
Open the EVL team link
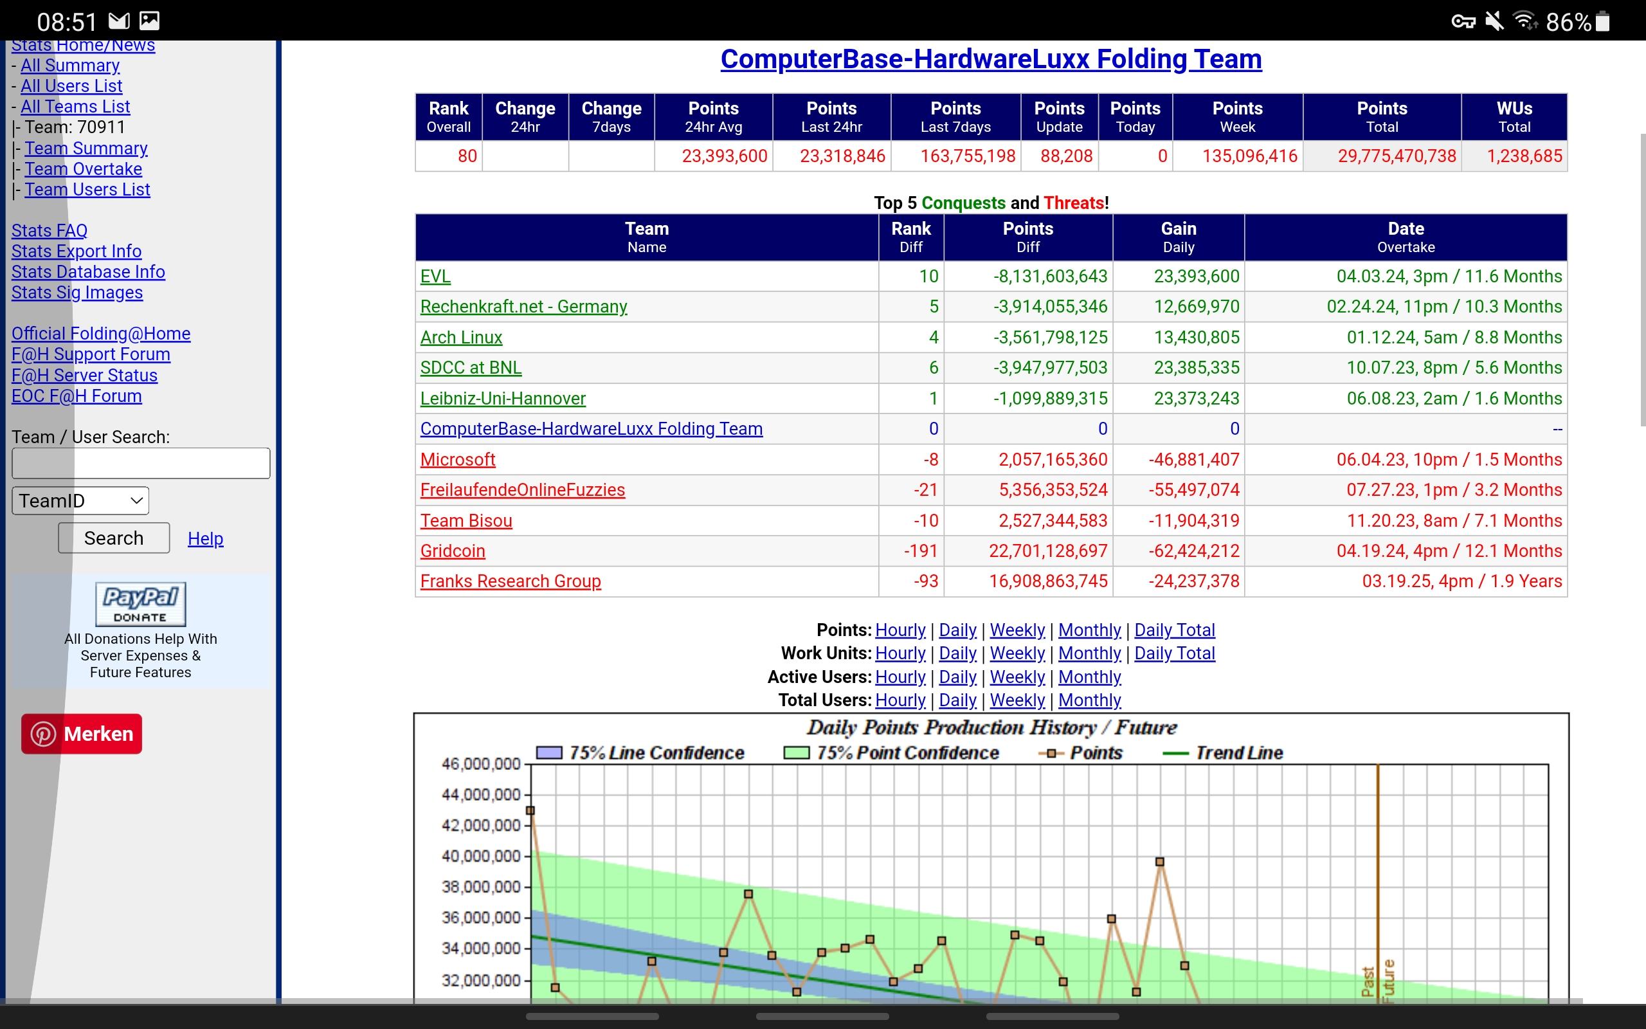435,277
